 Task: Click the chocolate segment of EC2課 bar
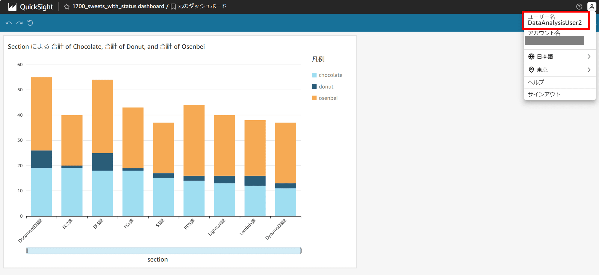coord(72,192)
